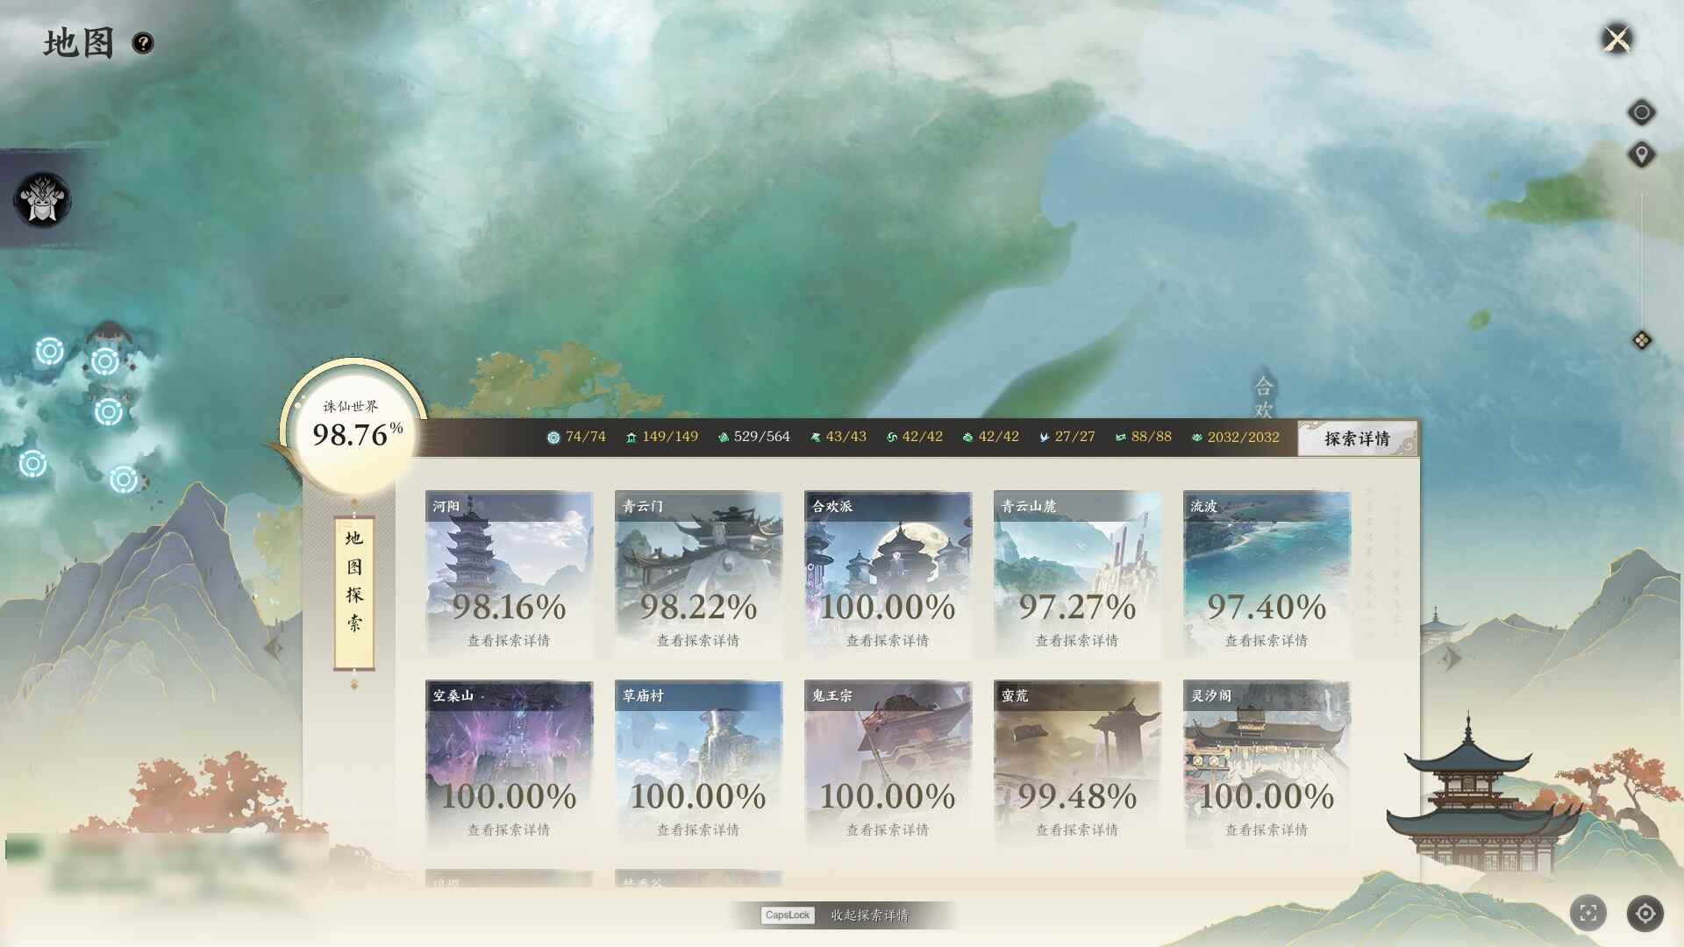Open the 灵汐阁 region card

pos(1267,763)
